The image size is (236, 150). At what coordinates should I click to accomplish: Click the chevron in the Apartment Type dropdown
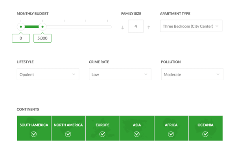pyautogui.click(x=217, y=26)
